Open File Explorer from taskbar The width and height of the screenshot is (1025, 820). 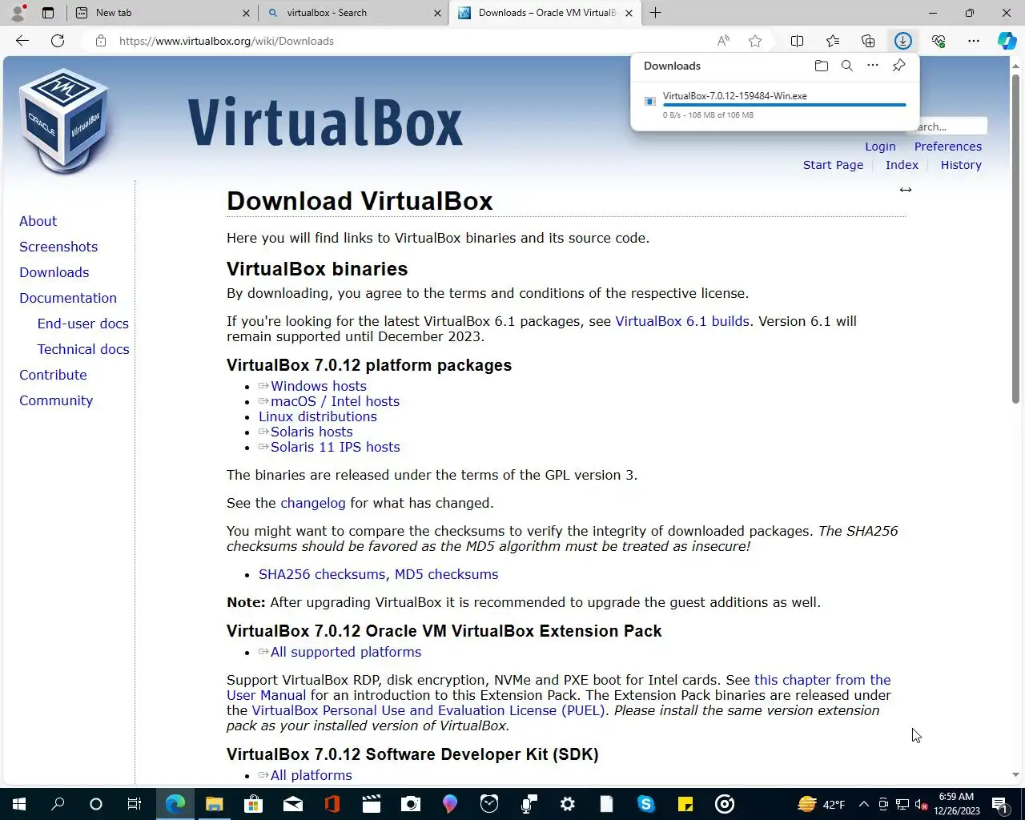coord(214,804)
